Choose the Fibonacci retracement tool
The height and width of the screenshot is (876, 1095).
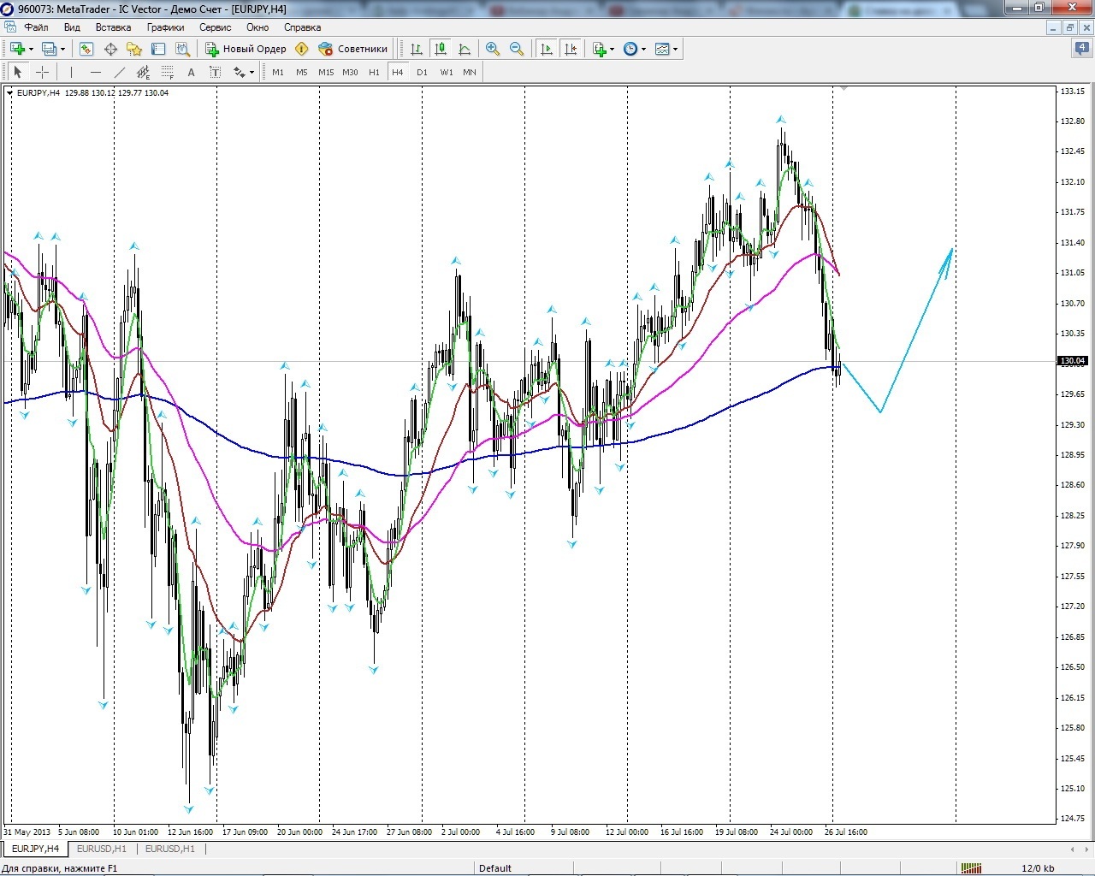168,73
